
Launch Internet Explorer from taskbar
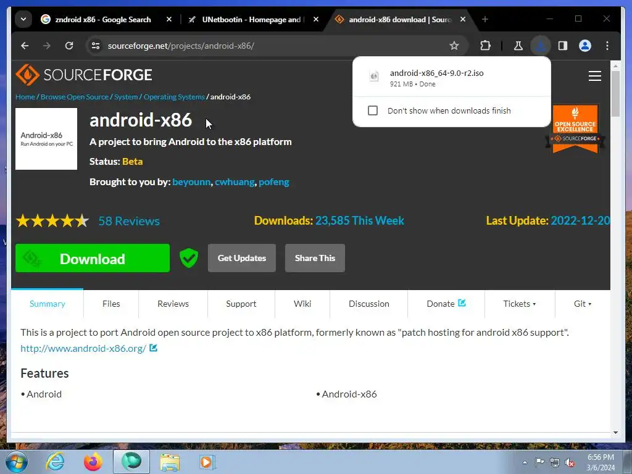click(x=55, y=462)
